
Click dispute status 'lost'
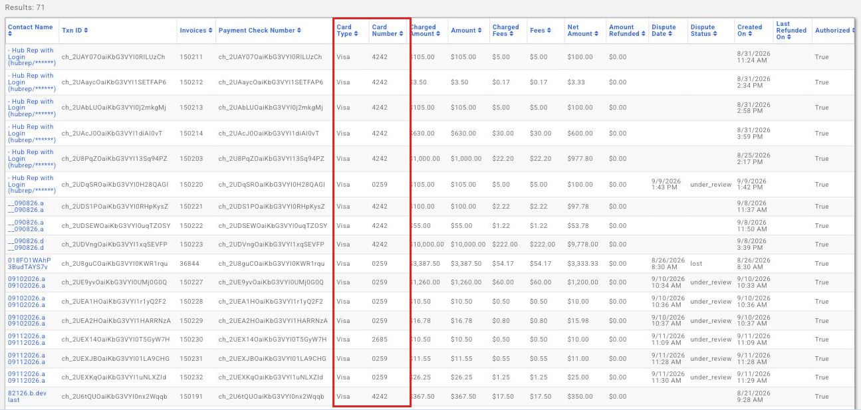coord(696,264)
